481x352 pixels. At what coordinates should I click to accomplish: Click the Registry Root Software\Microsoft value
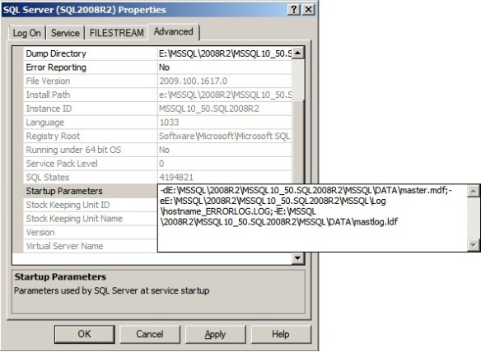[224, 136]
